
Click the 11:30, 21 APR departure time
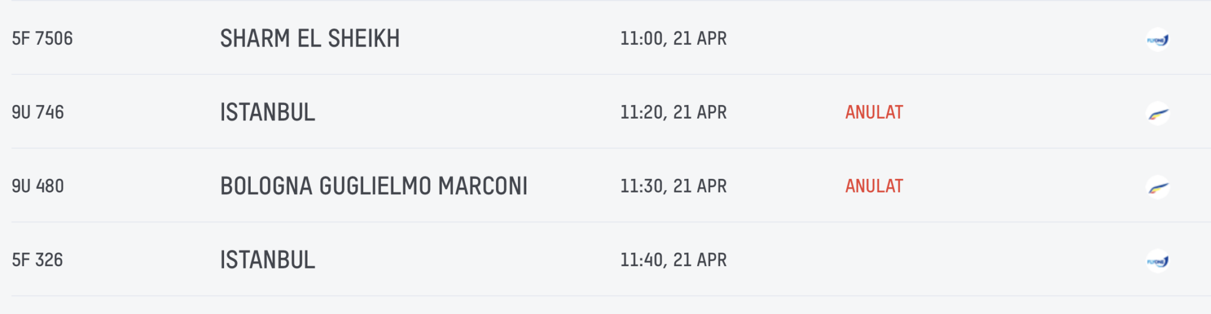pos(674,186)
